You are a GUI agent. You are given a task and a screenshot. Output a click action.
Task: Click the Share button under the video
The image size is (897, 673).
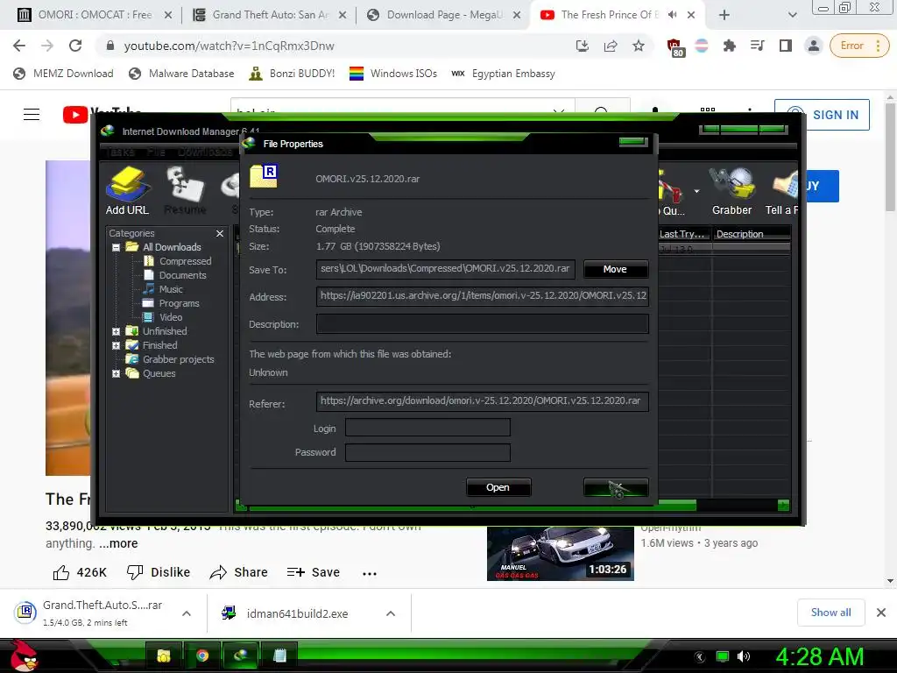(x=238, y=572)
